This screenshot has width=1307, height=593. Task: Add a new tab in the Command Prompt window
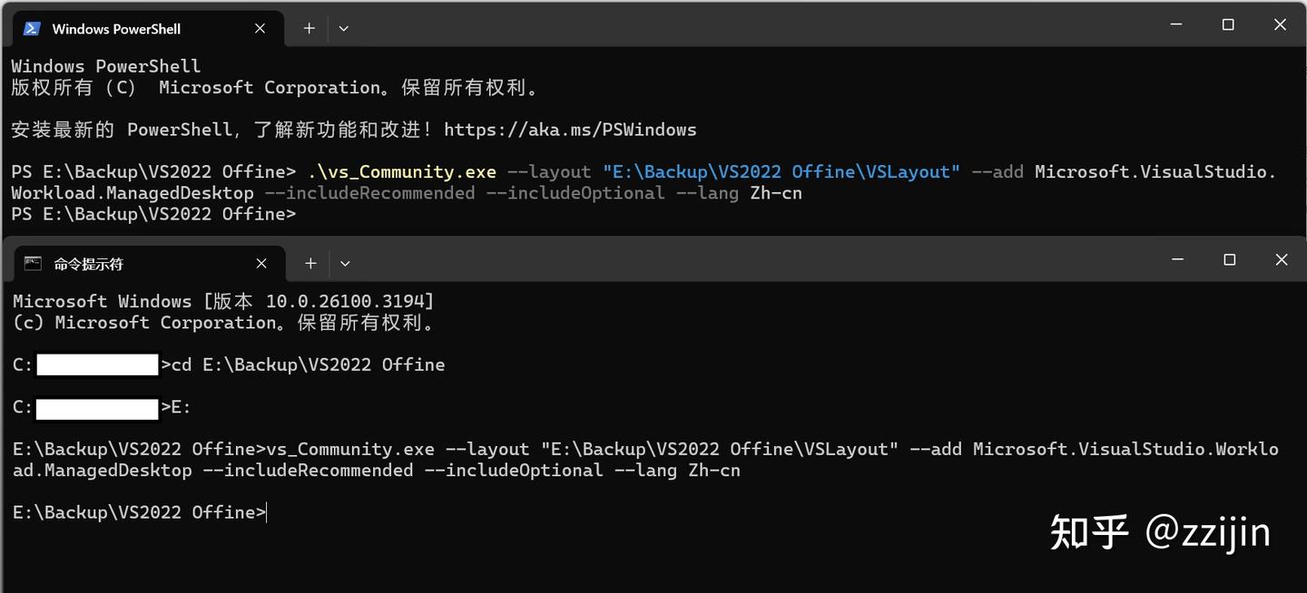(310, 263)
